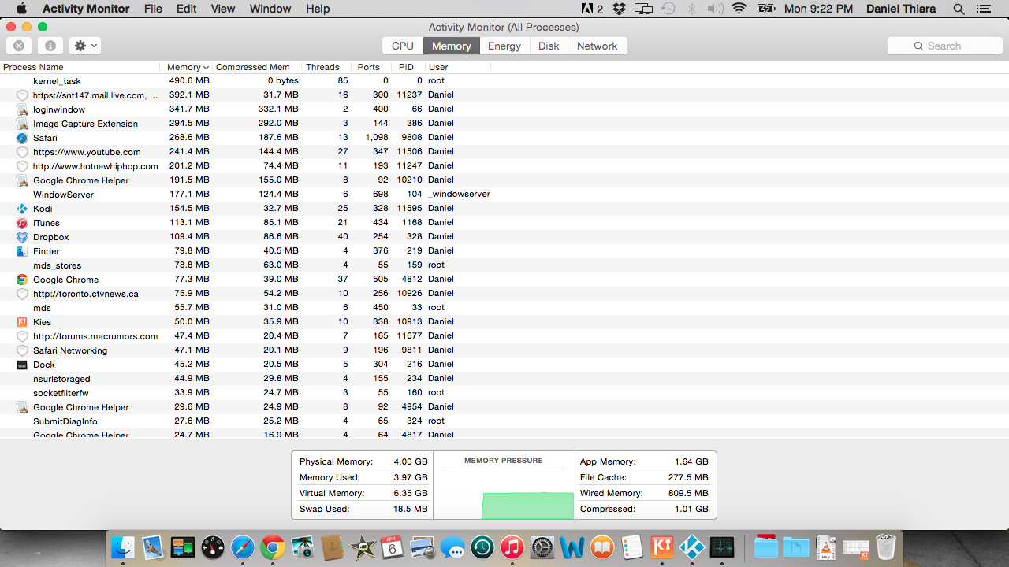Switch to the Energy tab
The height and width of the screenshot is (567, 1009).
coord(504,46)
